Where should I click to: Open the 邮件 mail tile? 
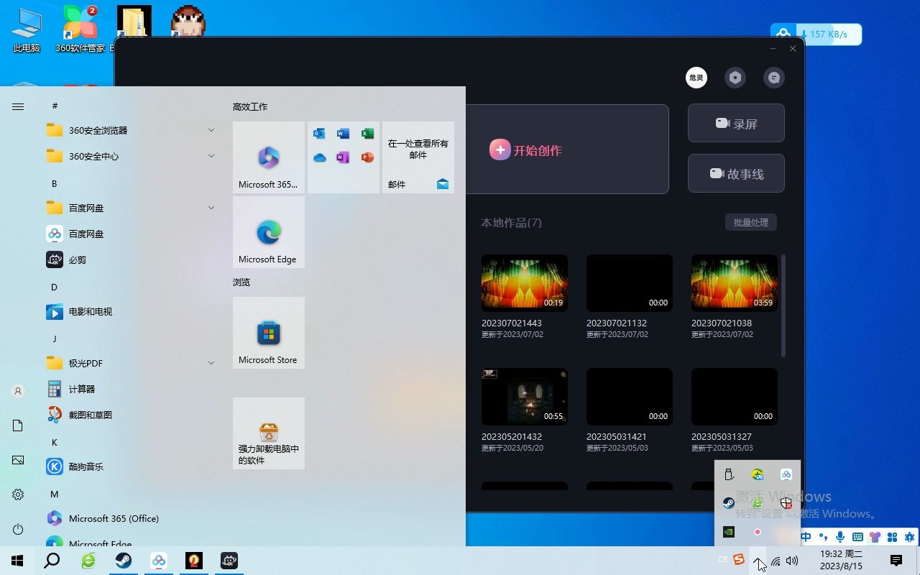[x=418, y=157]
